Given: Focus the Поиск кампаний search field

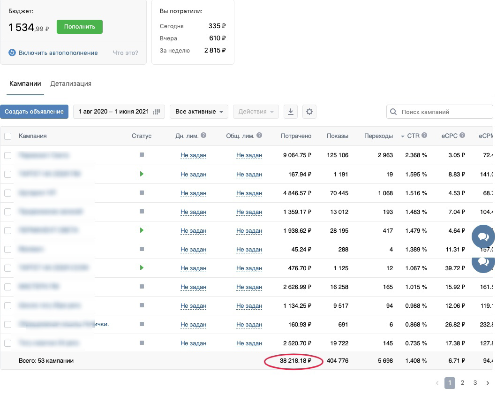Looking at the screenshot, I should pos(440,112).
